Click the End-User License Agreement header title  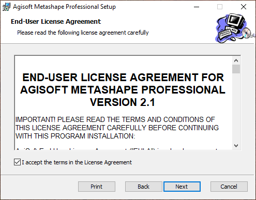pyautogui.click(x=56, y=22)
